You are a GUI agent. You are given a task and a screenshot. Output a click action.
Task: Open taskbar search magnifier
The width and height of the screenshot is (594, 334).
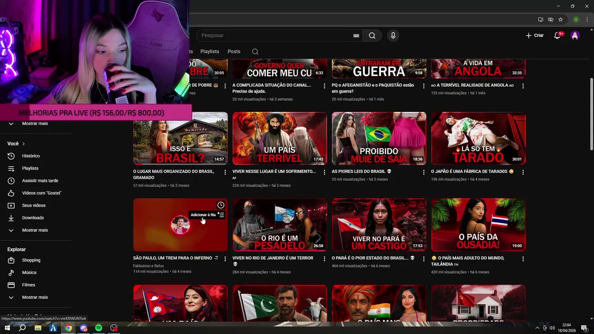[22, 328]
